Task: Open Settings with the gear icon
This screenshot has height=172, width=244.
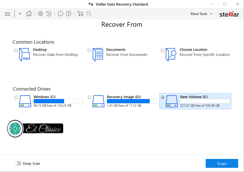Action: pyautogui.click(x=41, y=14)
